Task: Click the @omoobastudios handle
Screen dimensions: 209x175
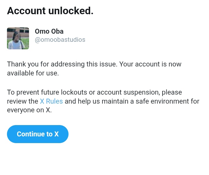Action: (x=60, y=40)
